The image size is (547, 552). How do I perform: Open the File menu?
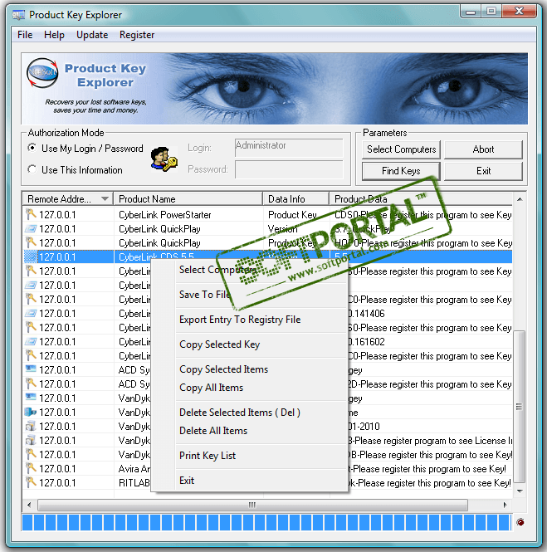tap(25, 35)
